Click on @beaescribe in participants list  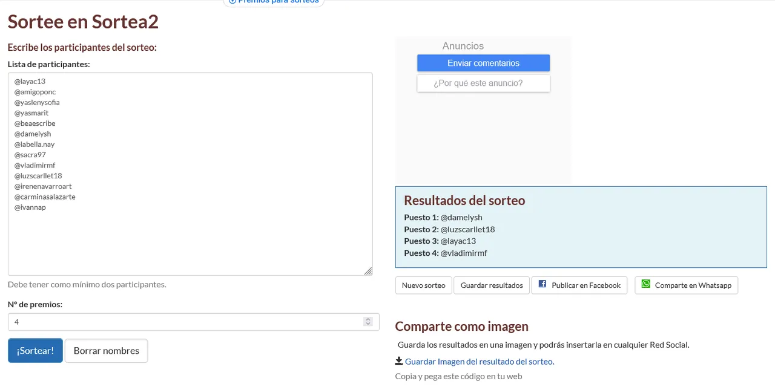click(x=35, y=123)
